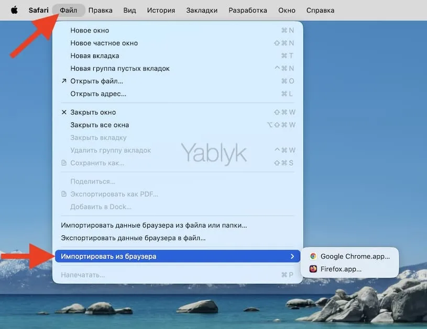Click the X icon next to 'Закрыть окно'
Viewport: 427px width, 329px height.
click(x=63, y=112)
